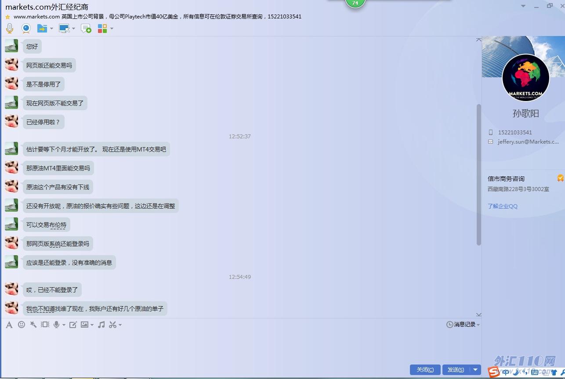Expand the send picture options arrow

coord(92,325)
